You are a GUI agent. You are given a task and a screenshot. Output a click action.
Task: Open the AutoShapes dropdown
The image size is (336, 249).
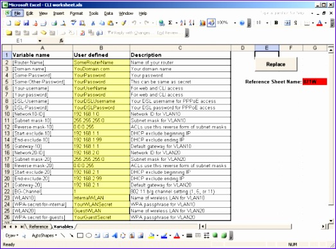44,235
